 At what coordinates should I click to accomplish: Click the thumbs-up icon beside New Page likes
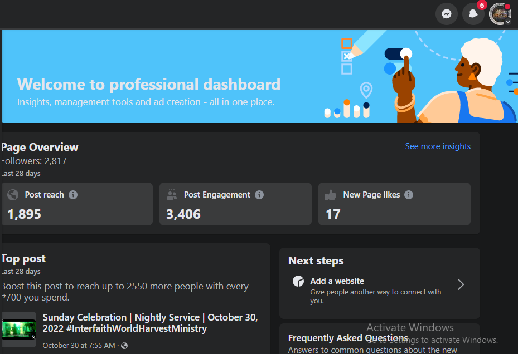(330, 195)
